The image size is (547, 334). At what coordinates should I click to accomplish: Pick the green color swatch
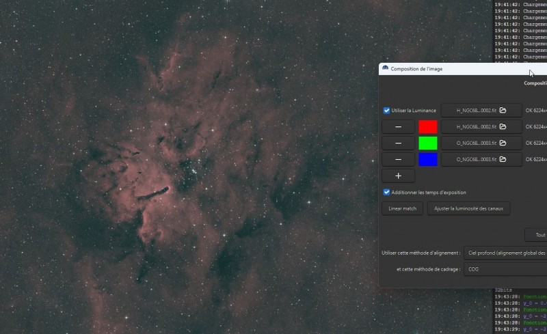(428, 143)
